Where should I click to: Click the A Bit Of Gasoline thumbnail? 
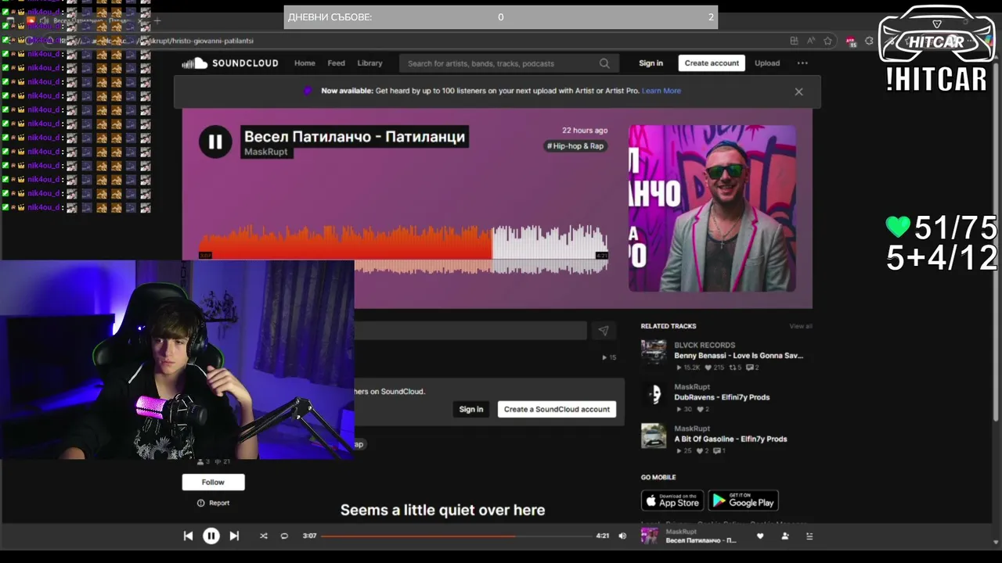(x=654, y=436)
